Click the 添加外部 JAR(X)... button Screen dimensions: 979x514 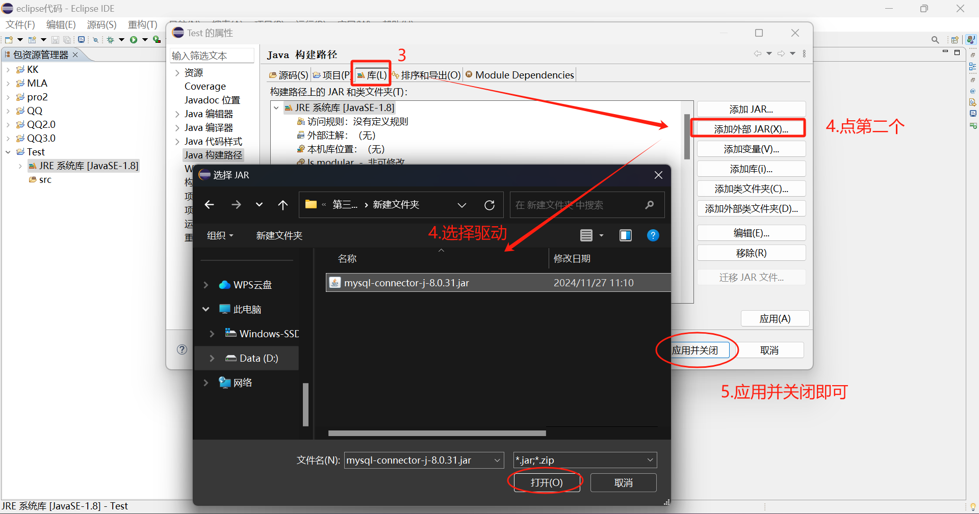[751, 129]
